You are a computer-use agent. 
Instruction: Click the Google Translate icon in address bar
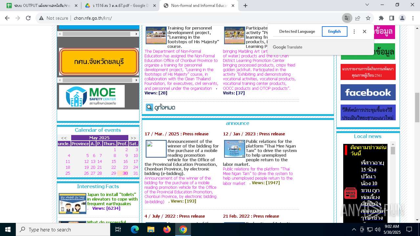tap(347, 18)
